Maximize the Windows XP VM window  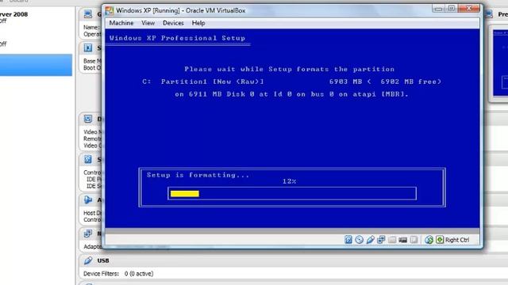coord(452,9)
